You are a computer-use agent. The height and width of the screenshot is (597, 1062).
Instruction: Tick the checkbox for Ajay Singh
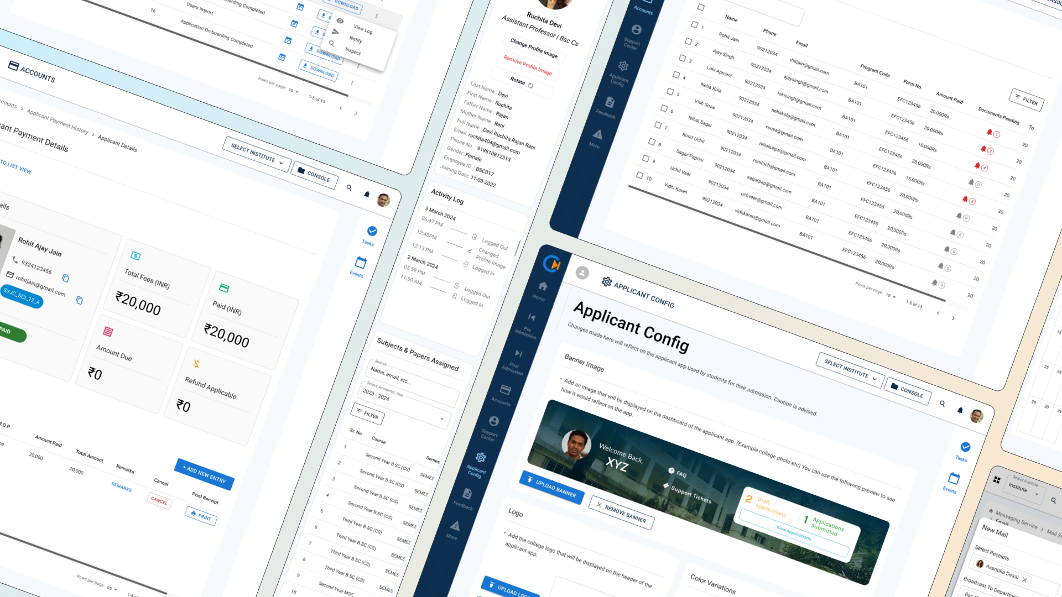click(689, 41)
